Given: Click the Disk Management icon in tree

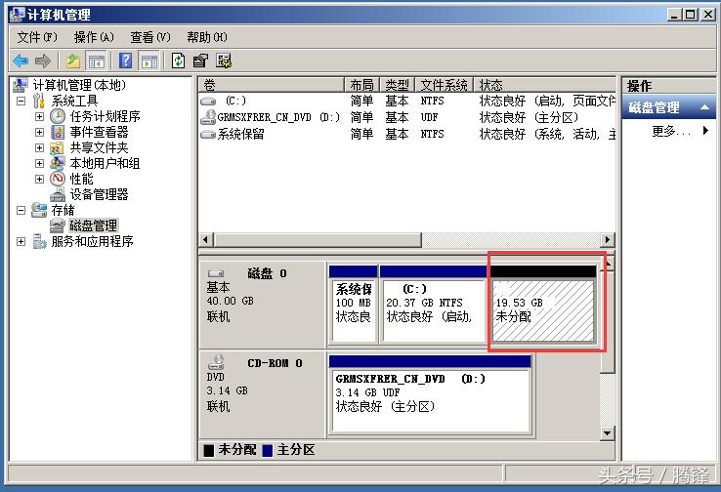Looking at the screenshot, I should 58,225.
